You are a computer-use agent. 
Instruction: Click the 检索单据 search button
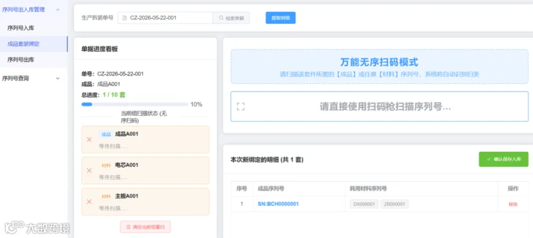(x=231, y=18)
